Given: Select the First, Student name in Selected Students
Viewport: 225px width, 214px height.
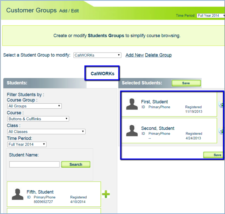Looking at the screenshot, I should (x=154, y=102).
